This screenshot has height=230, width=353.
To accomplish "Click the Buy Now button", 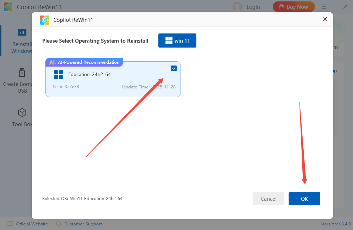I will click(294, 7).
